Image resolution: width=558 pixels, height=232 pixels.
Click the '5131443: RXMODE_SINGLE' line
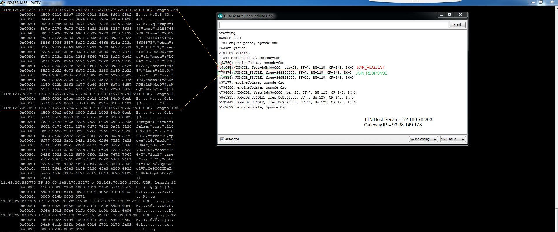click(287, 103)
